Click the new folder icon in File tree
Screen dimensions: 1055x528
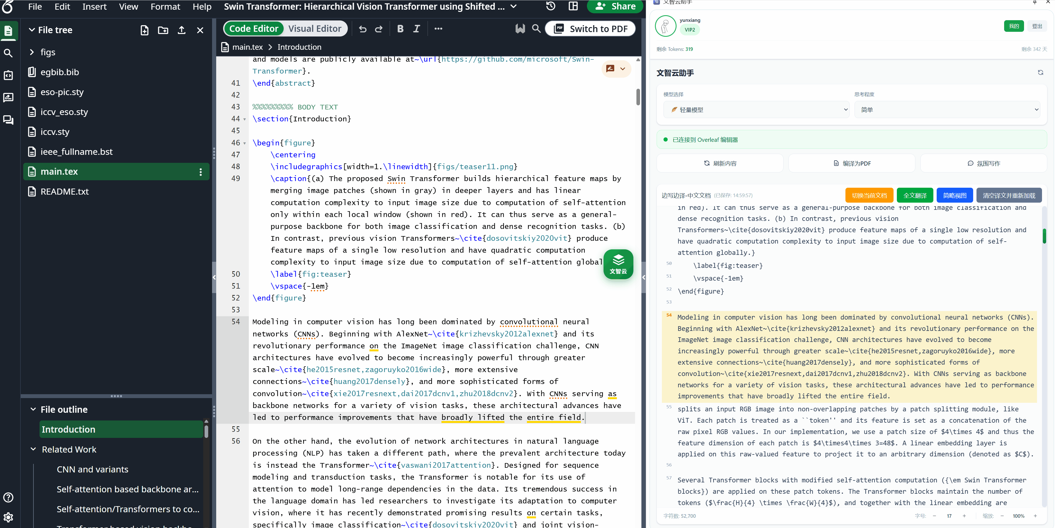point(163,30)
